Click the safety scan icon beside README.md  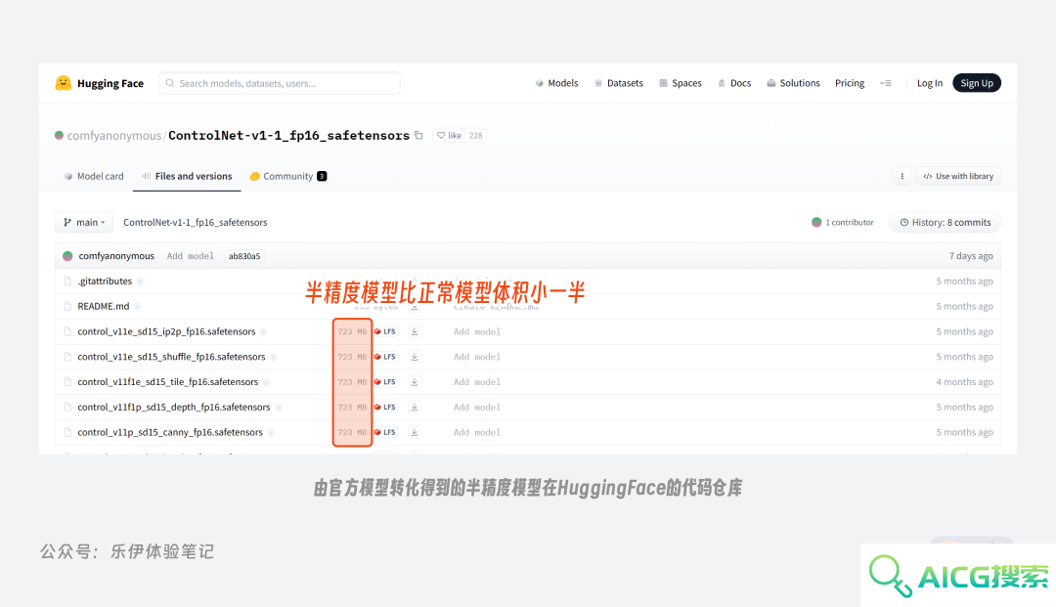coord(138,307)
